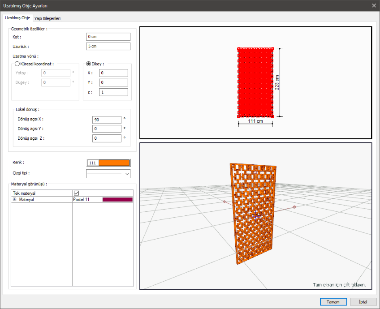Click the Kot input field
Screen dimensions: 380x309
click(x=108, y=37)
